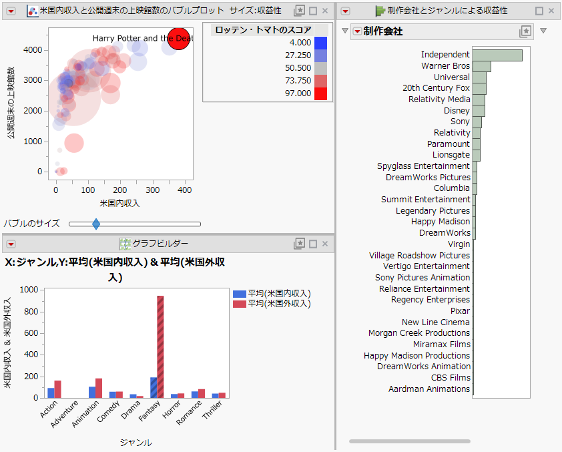562x452 pixels.
Task: Click the CBS Films label
Action: point(451,377)
